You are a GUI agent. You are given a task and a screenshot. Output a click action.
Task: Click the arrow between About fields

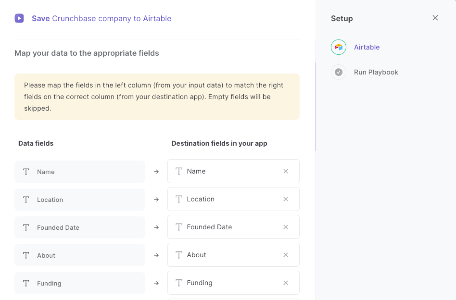(156, 255)
